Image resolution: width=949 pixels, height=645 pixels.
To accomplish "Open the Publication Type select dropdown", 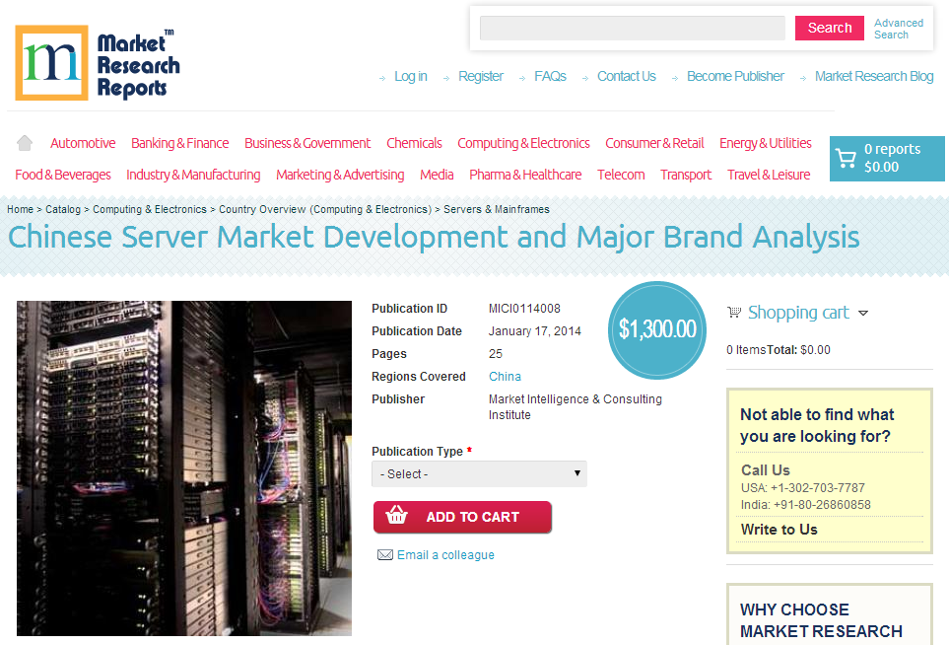I will [x=479, y=473].
